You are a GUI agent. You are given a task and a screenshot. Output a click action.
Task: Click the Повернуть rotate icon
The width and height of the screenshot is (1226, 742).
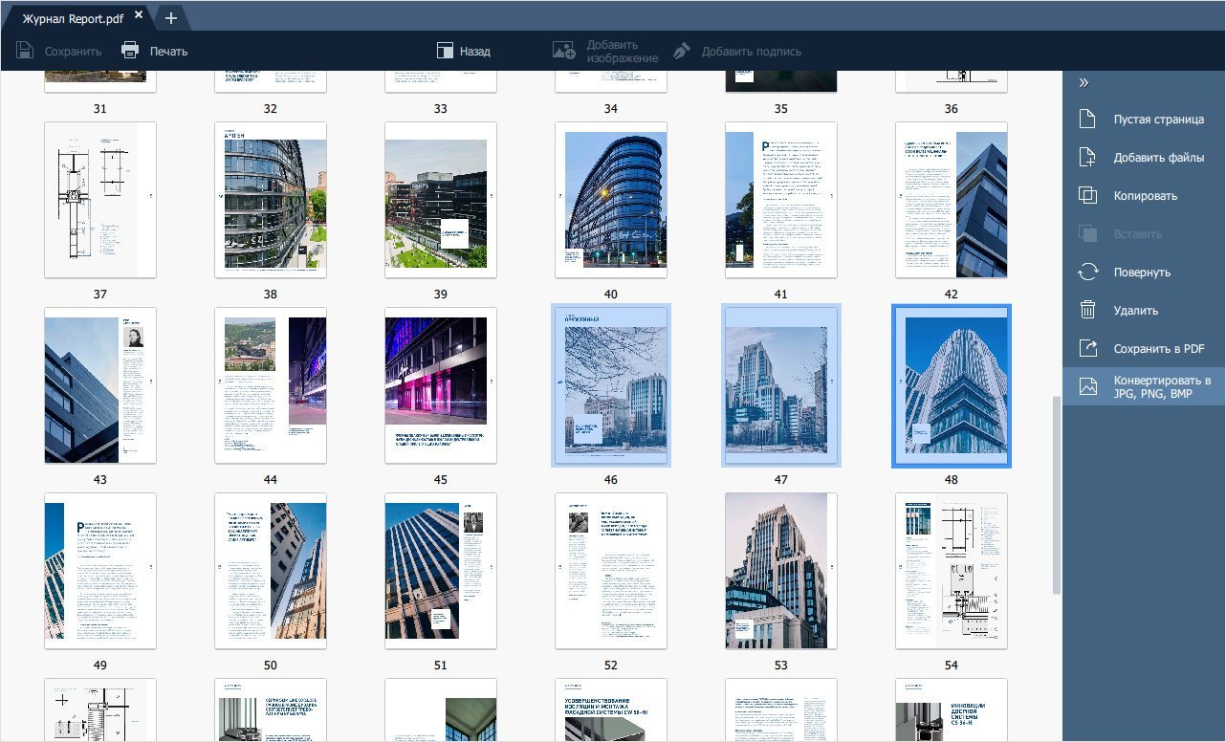point(1087,273)
